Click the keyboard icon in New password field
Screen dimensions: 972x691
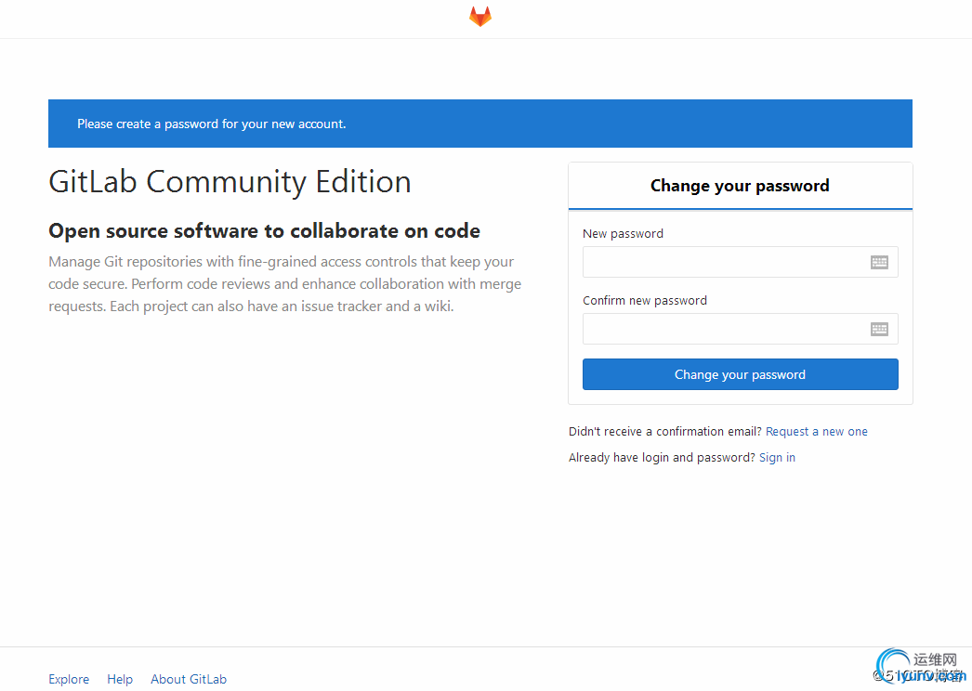click(x=879, y=262)
